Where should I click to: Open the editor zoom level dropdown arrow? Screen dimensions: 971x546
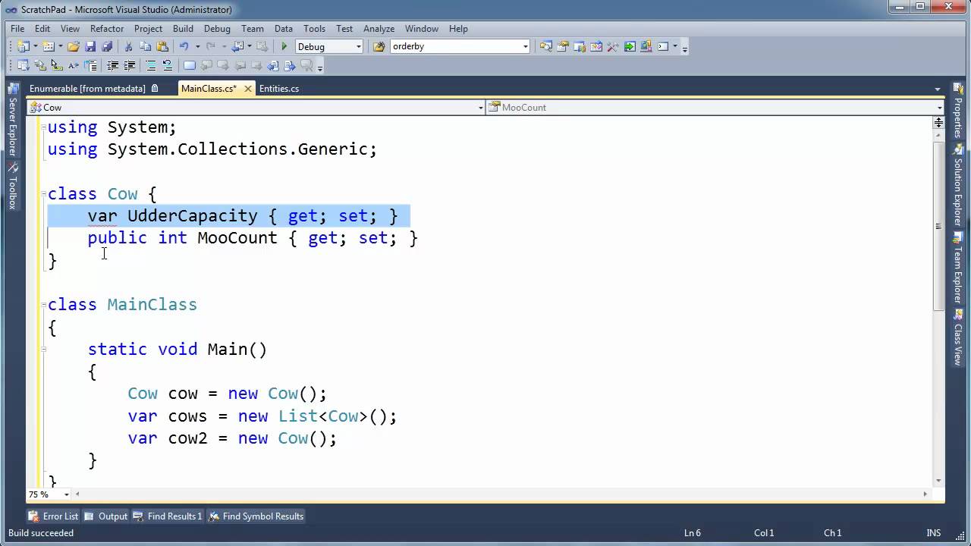pos(67,494)
